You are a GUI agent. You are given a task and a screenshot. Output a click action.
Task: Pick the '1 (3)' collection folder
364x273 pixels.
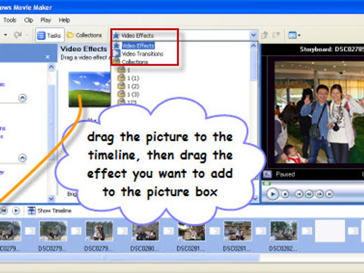pyautogui.click(x=128, y=94)
